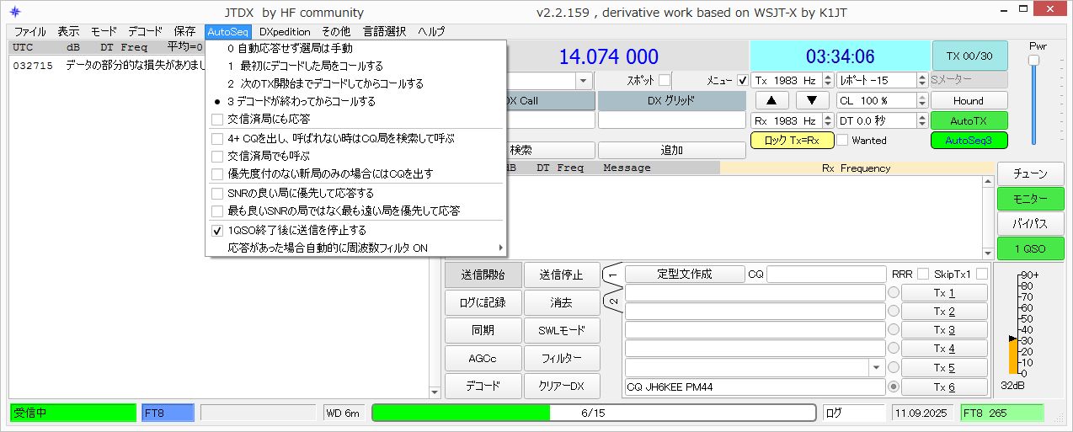Select the Tx 1 message radio button

tap(894, 293)
